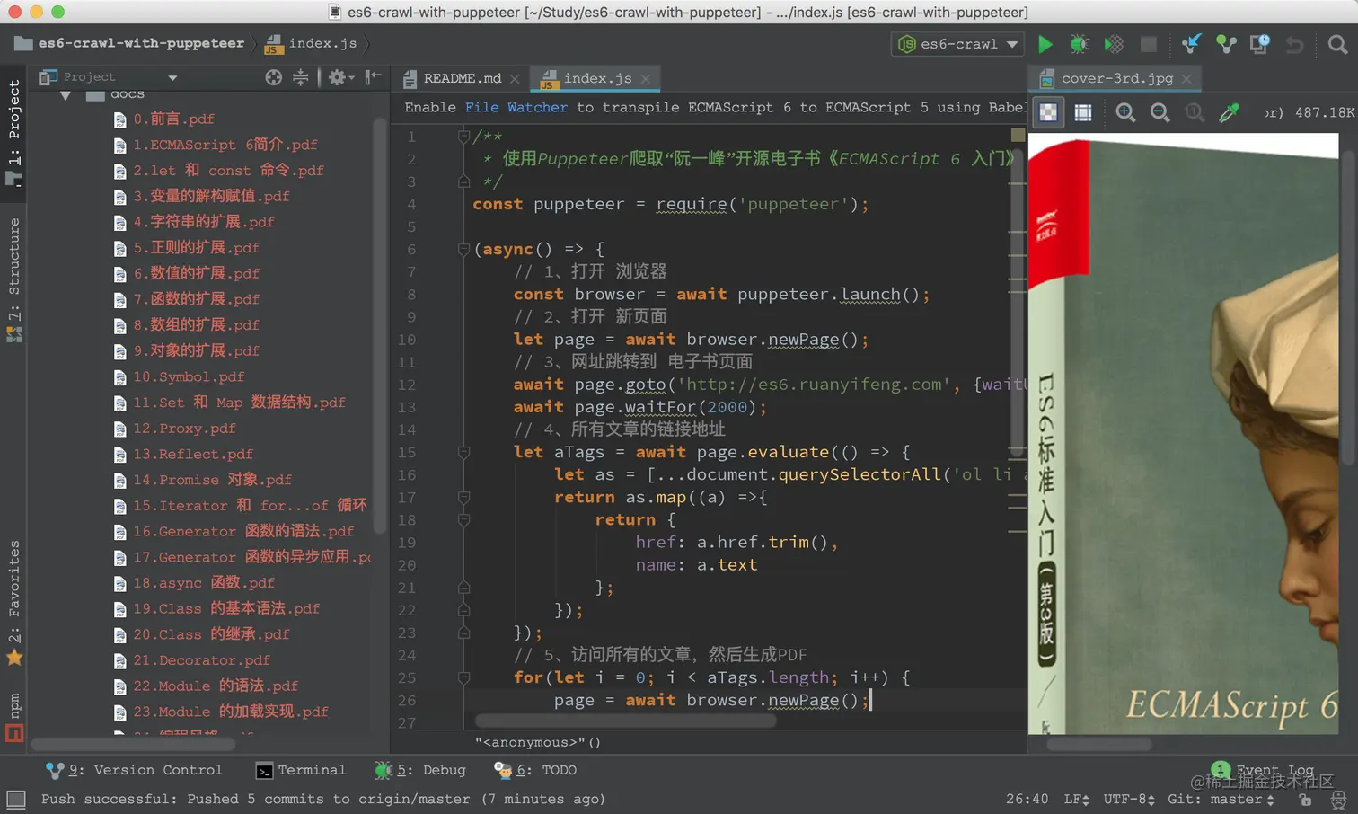Start debugging with the bug icon

coord(1080,44)
